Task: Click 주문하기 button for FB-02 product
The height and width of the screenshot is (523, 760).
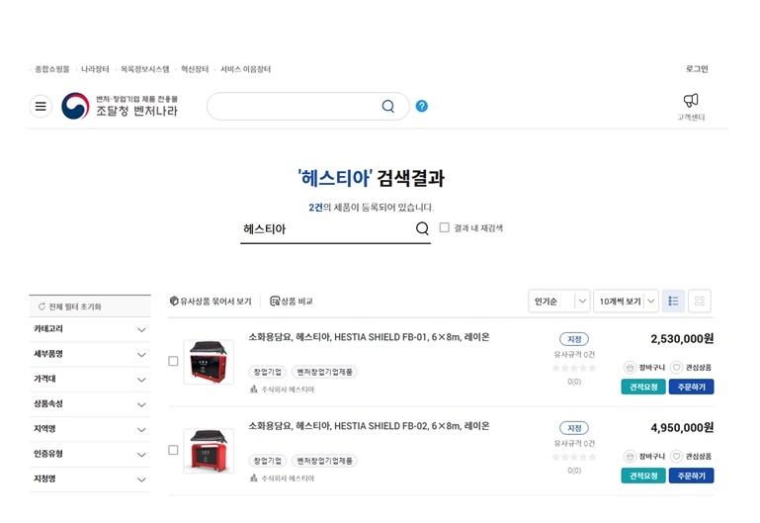Action: pos(691,476)
